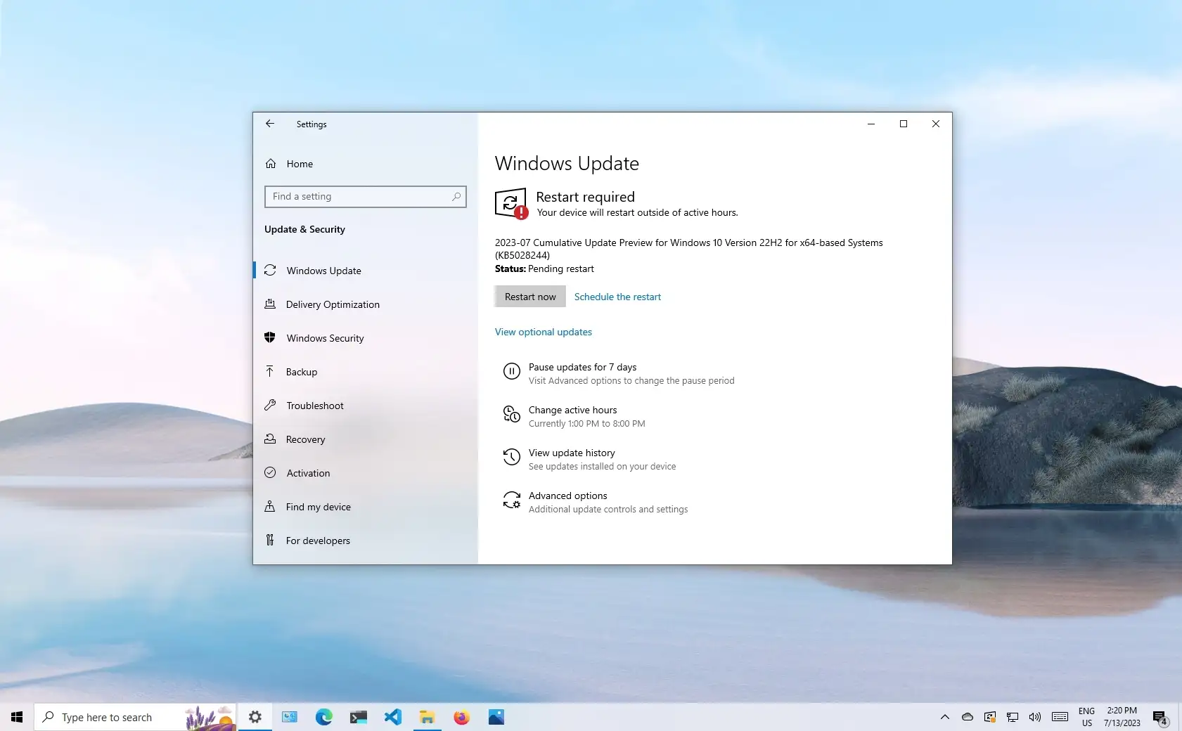This screenshot has width=1182, height=731.
Task: Open View update history
Action: click(x=589, y=459)
